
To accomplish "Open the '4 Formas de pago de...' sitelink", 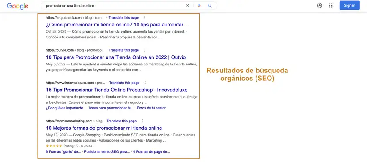I will coord(151,152).
